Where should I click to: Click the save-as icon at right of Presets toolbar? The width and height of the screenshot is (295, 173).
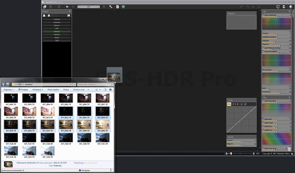coord(69,16)
